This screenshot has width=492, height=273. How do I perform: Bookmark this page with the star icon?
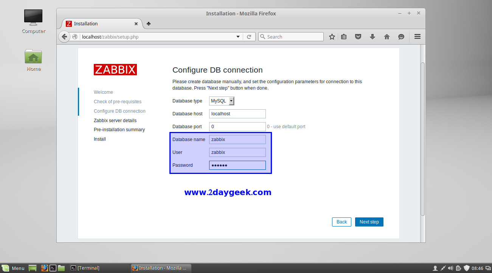point(332,37)
